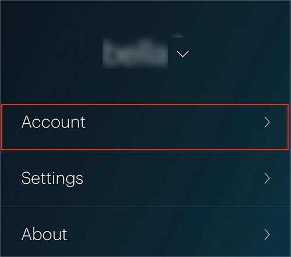Click the chevron arrow on Settings row
This screenshot has width=291, height=257.
click(267, 179)
